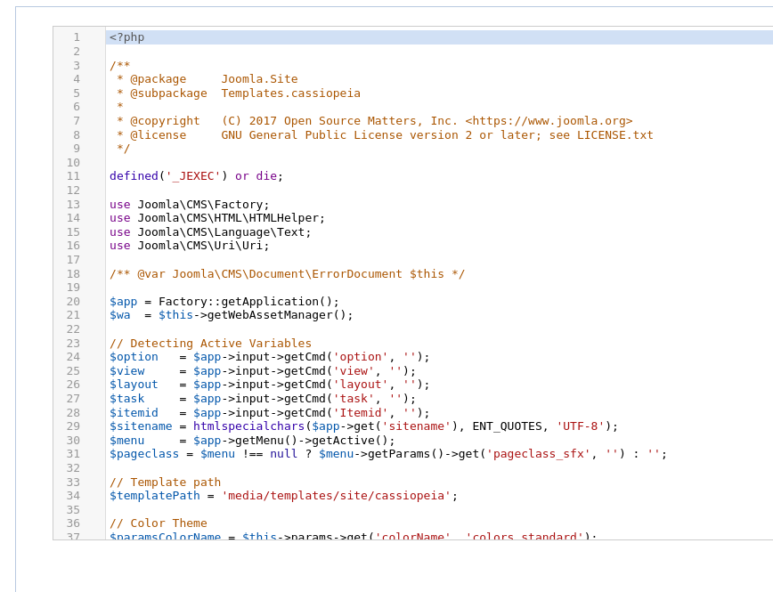Click line number 22 in the gutter

coord(73,329)
